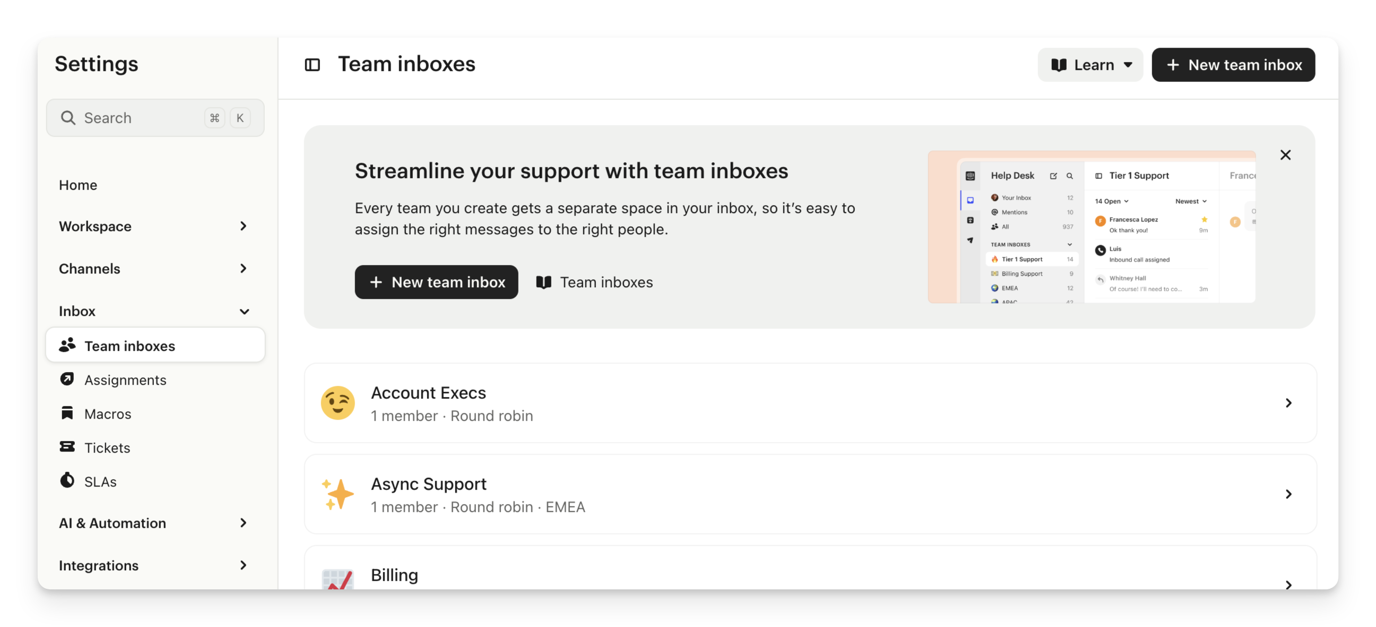This screenshot has height=627, width=1376.
Task: Click the Help Desk preview thumbnail
Action: point(1091,227)
